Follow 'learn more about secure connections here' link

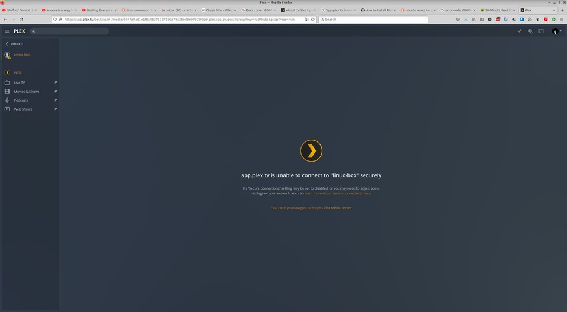pyautogui.click(x=337, y=193)
